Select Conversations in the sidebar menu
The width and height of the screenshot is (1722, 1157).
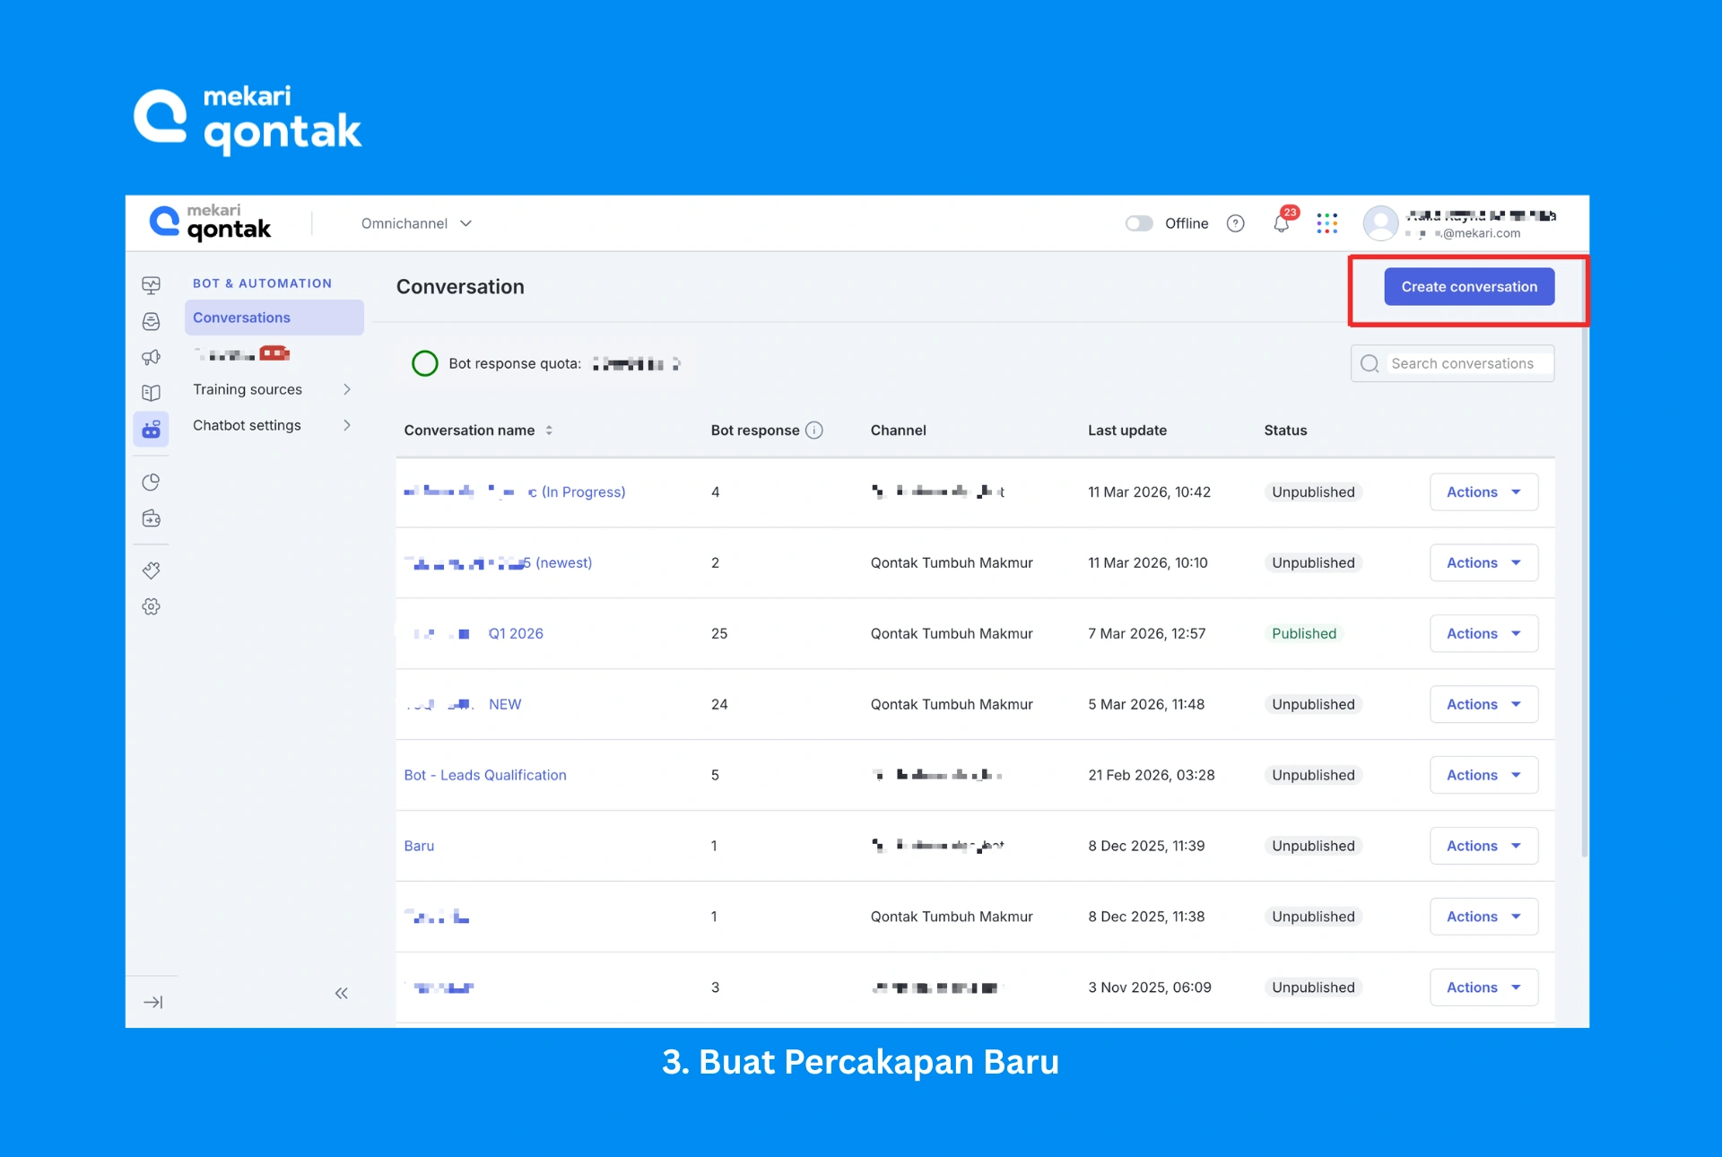[240, 317]
